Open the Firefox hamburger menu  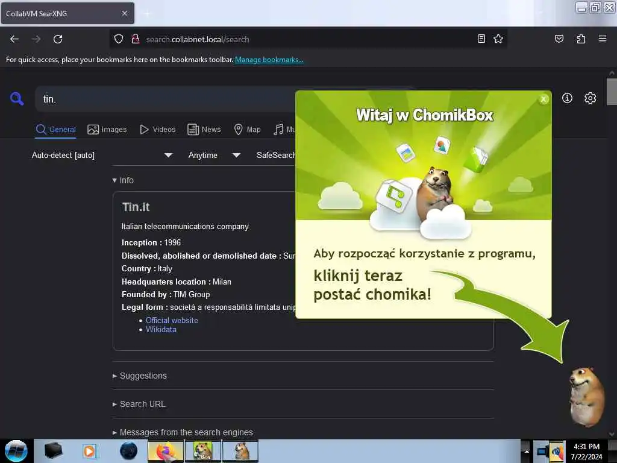[x=602, y=39]
